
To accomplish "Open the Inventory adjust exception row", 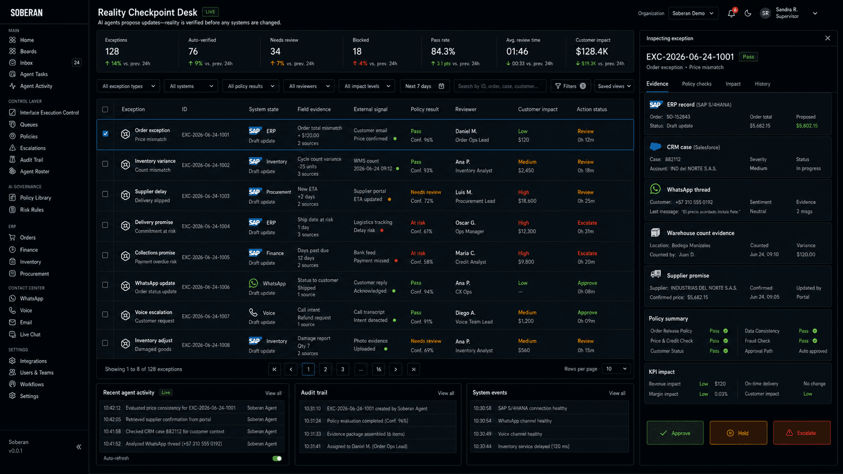I will click(x=365, y=345).
